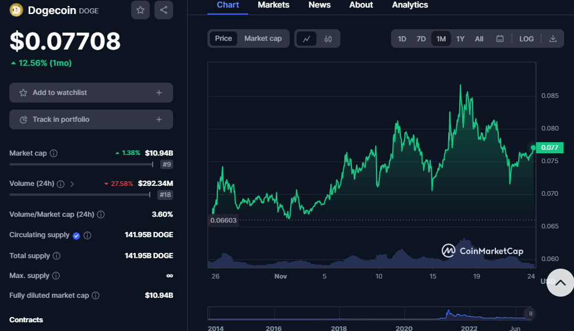Click the 0.06603 starting price label

pos(223,220)
